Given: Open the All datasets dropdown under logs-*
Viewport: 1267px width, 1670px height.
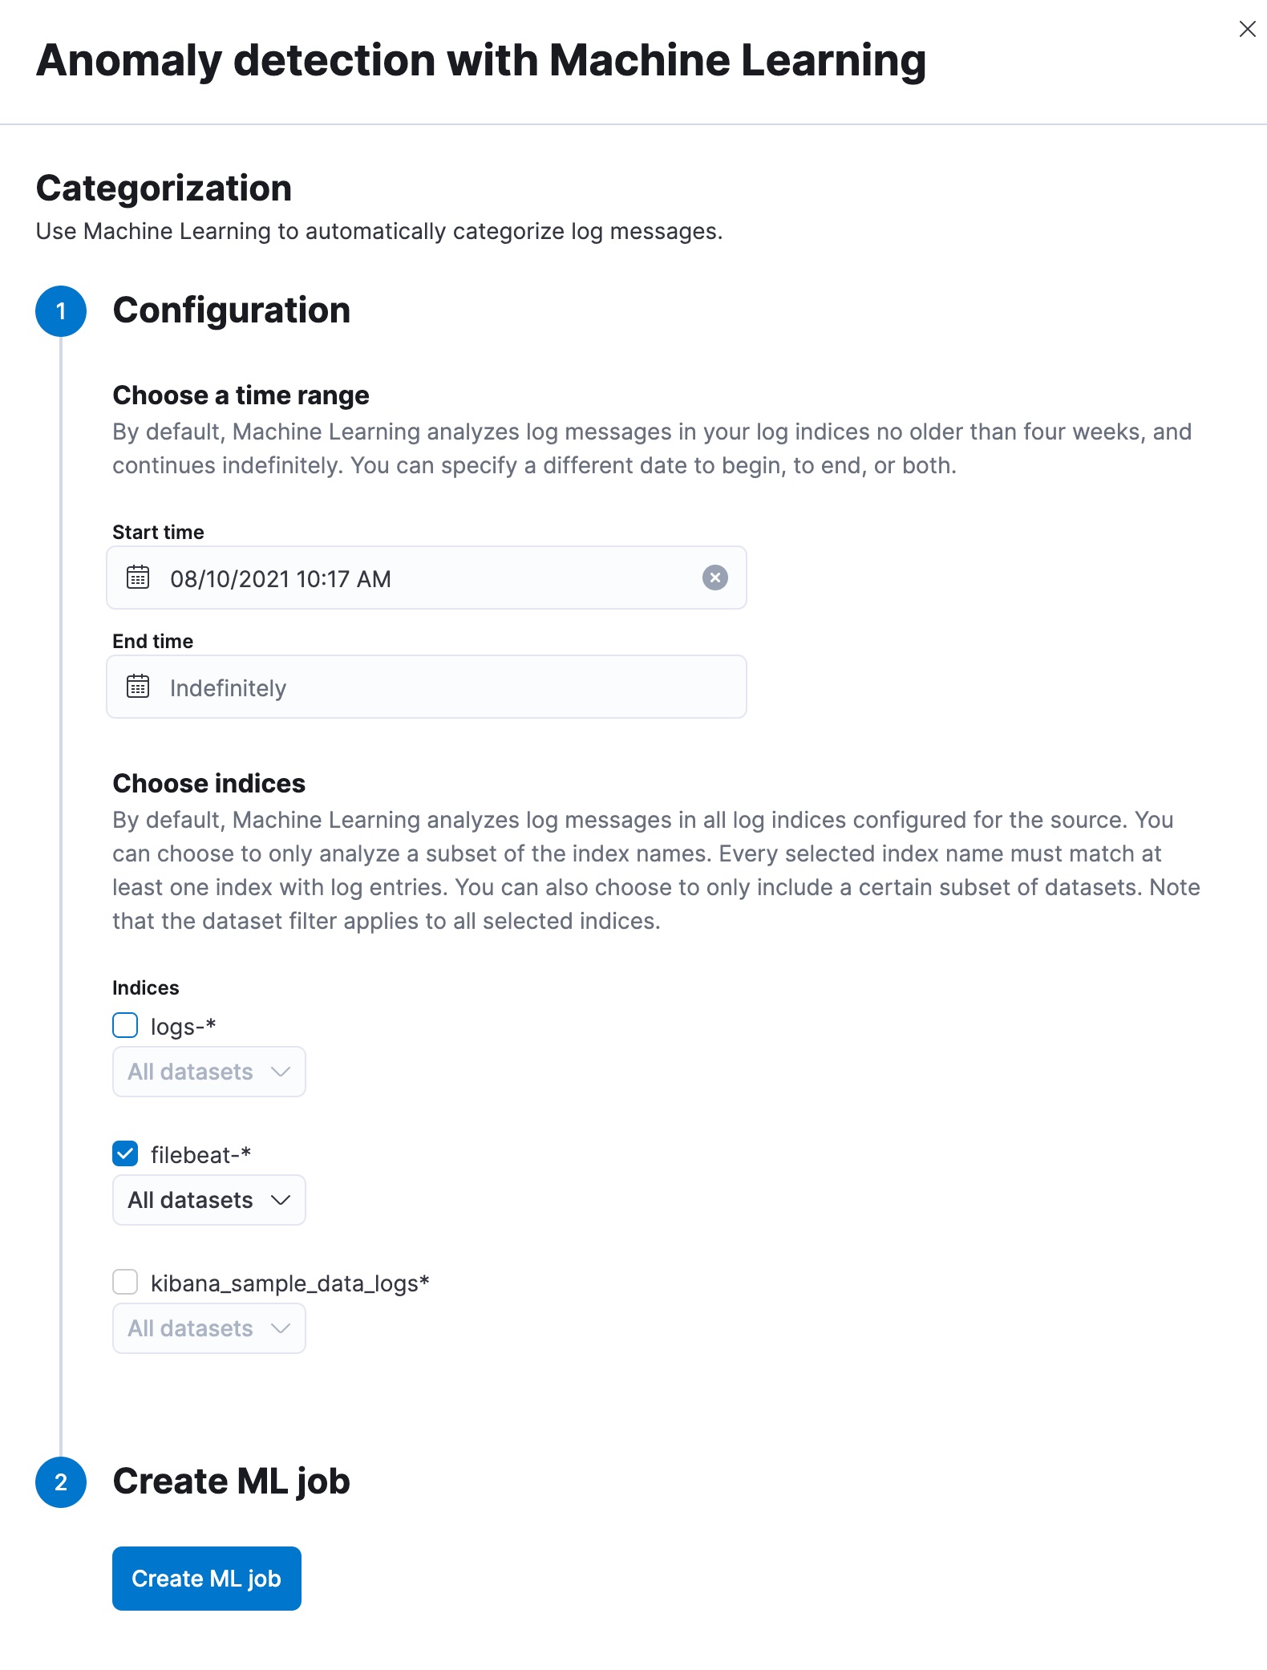Looking at the screenshot, I should [x=208, y=1071].
